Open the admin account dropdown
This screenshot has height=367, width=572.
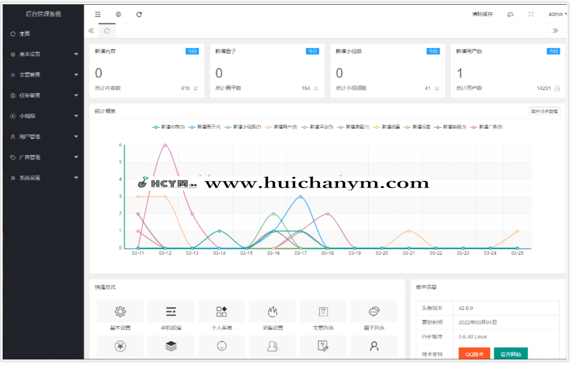pyautogui.click(x=557, y=14)
